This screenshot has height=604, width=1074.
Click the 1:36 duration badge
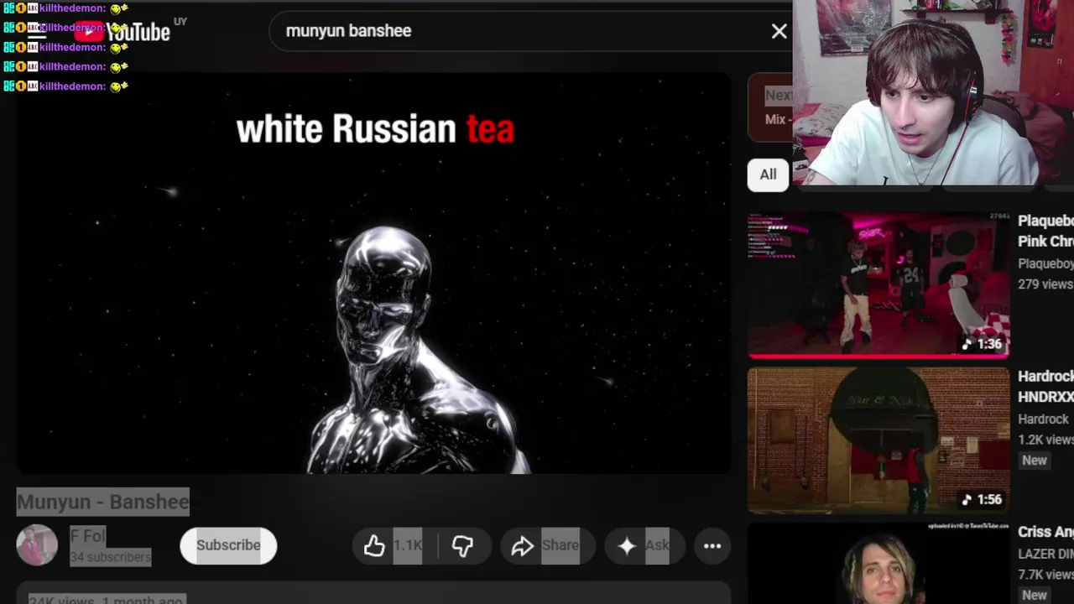click(983, 343)
